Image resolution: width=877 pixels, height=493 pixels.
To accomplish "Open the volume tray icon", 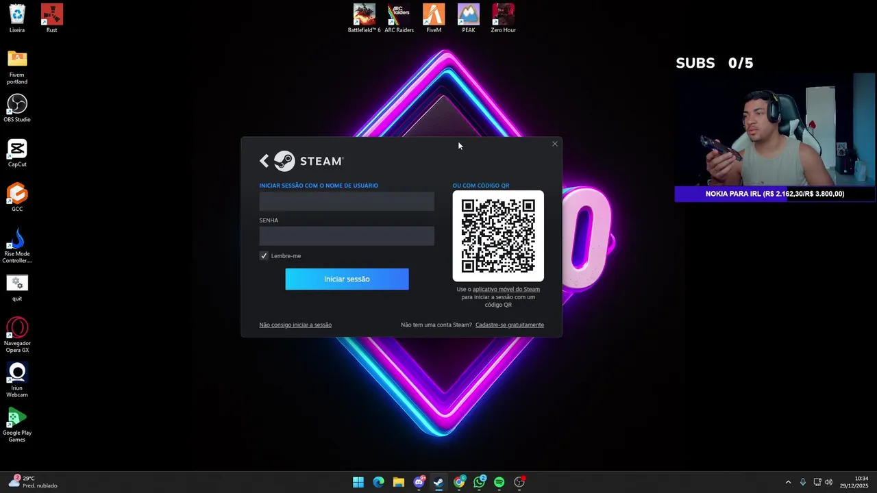I will pos(829,482).
